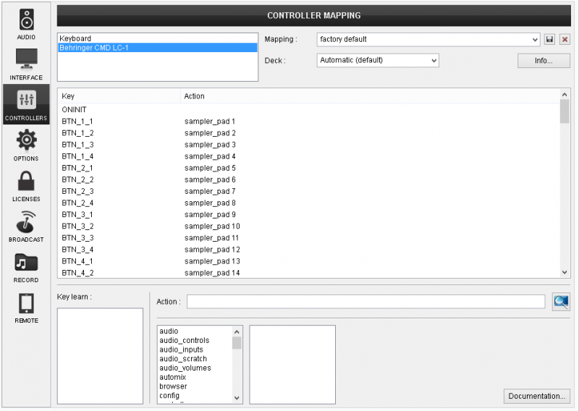Viewport: 579px width, 411px height.
Task: Click the Info... button
Action: [x=544, y=61]
